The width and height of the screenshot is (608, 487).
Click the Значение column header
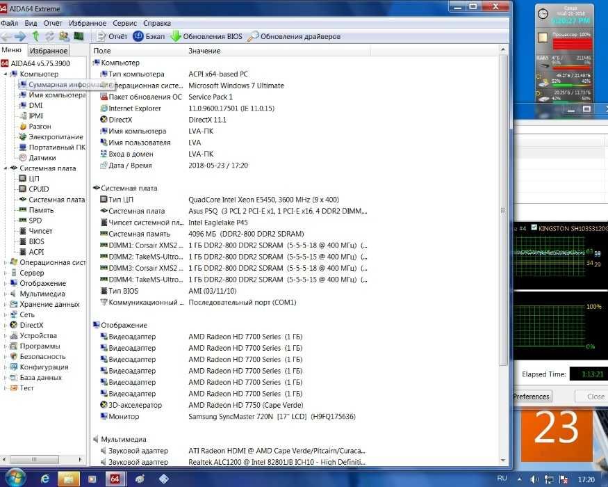coord(278,51)
